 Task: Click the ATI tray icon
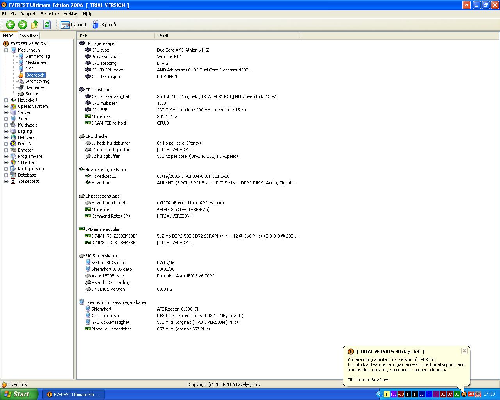coord(471,394)
